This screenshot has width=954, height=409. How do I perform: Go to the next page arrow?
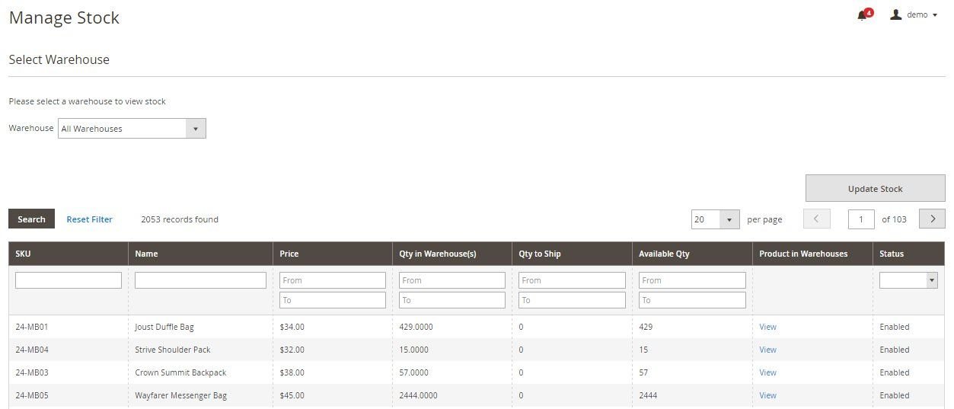[932, 219]
